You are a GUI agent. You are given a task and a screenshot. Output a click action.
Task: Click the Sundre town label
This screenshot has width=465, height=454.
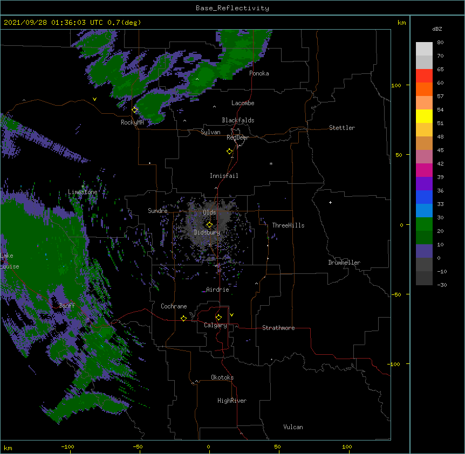coord(158,211)
